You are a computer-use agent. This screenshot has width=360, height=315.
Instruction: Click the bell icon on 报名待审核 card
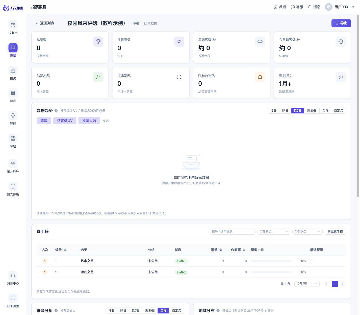point(260,77)
